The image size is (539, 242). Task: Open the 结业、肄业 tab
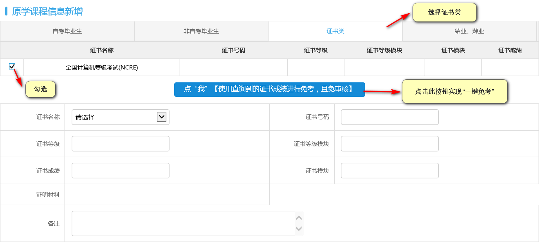click(469, 31)
